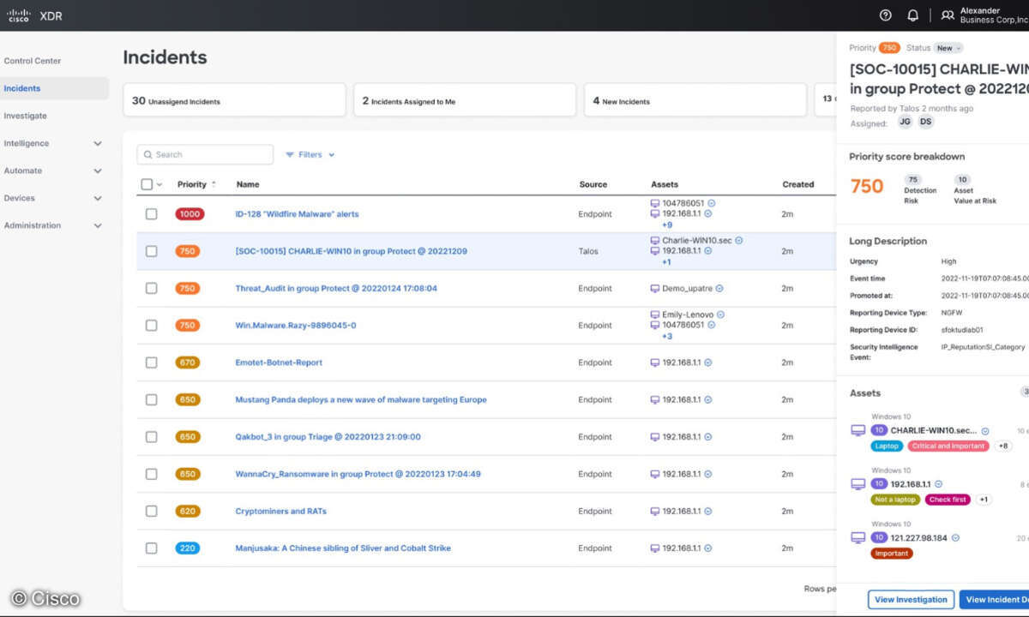Open the help question mark icon
The height and width of the screenshot is (617, 1029).
click(886, 15)
